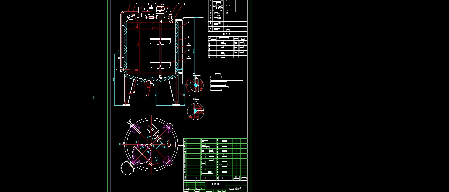Click the crosshair cursor left of the drawing
The width and height of the screenshot is (449, 192).
(x=95, y=98)
